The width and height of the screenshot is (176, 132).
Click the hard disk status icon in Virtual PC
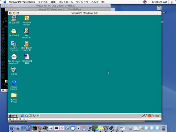pyautogui.click(x=10, y=119)
